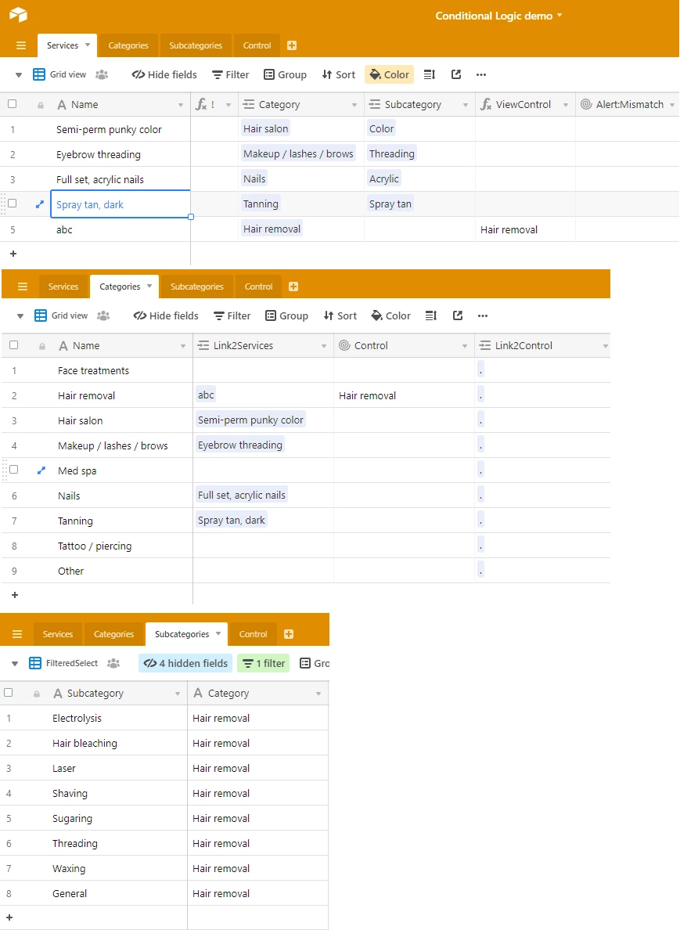Open collaborators icon beside FilteredSelect view
Viewport: 680px width, 930px height.
pos(113,663)
